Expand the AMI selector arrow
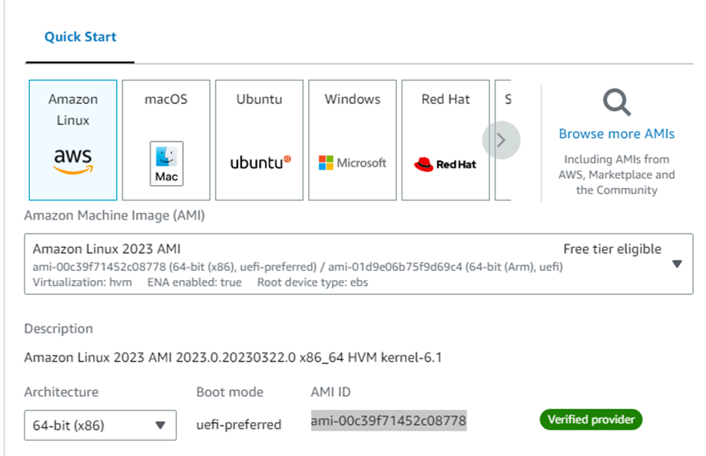 (677, 264)
